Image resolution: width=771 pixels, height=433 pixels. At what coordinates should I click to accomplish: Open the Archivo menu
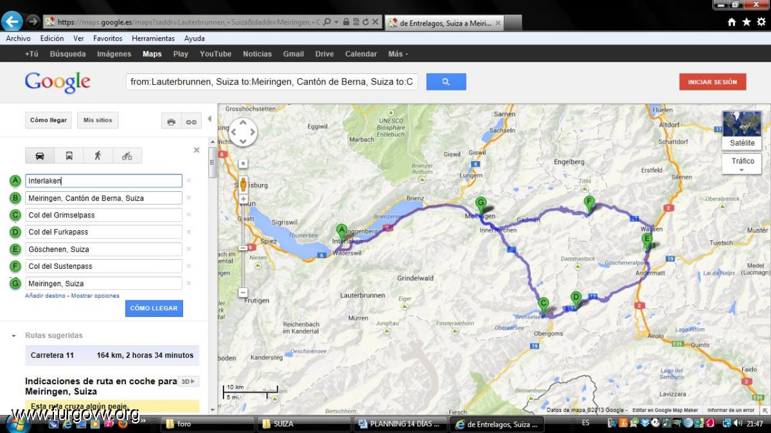click(x=19, y=38)
